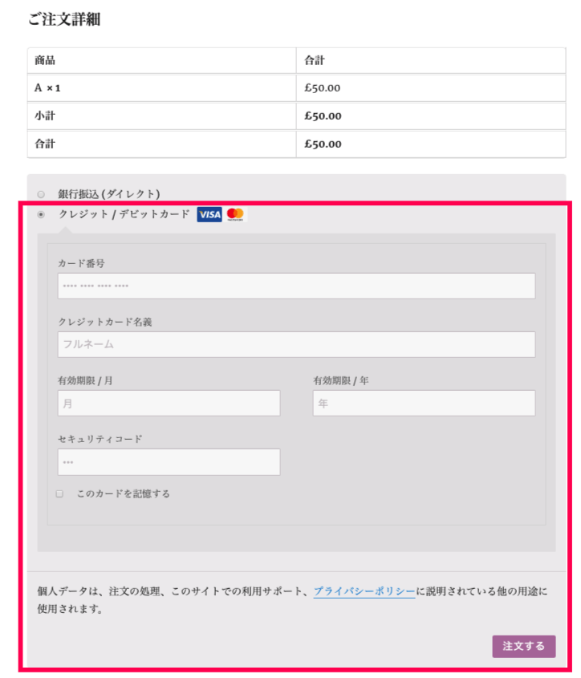
Task: Click the 商品 column header
Action: [45, 60]
